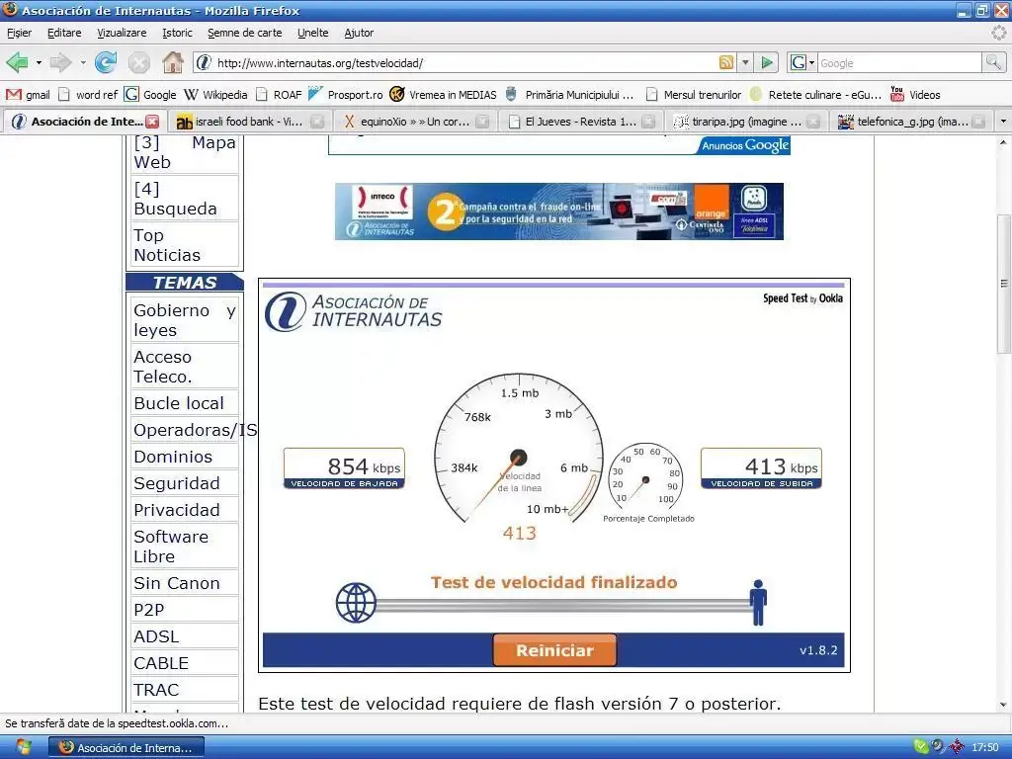The height and width of the screenshot is (759, 1012).
Task: Open the Seguridad topic link
Action: pyautogui.click(x=177, y=483)
